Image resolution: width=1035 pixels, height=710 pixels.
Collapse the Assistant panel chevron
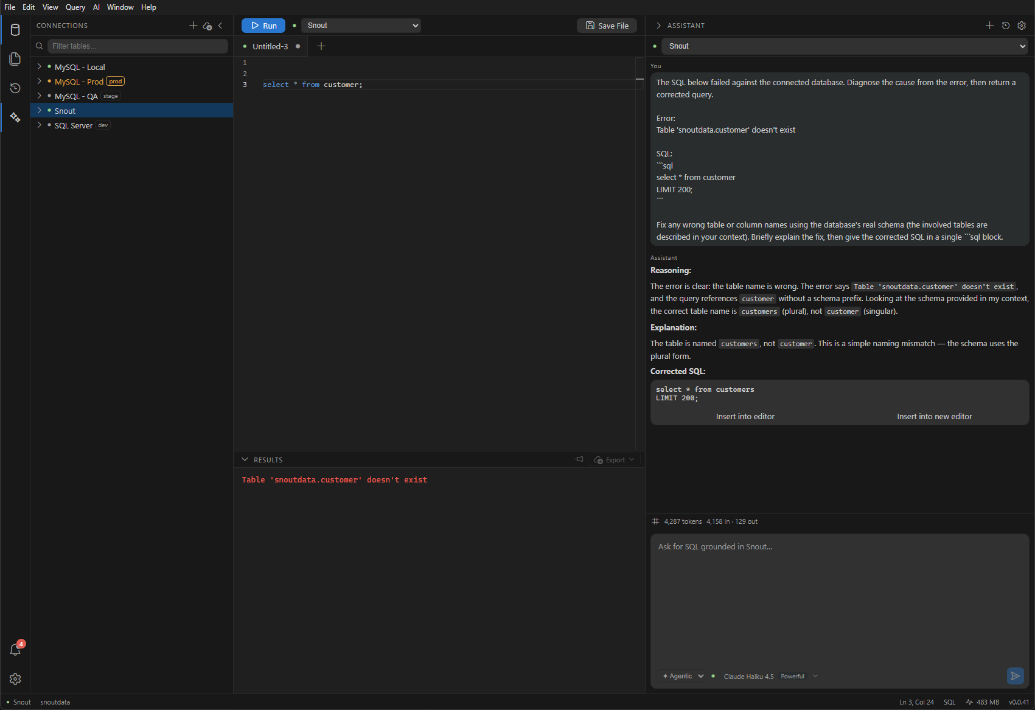(x=658, y=26)
